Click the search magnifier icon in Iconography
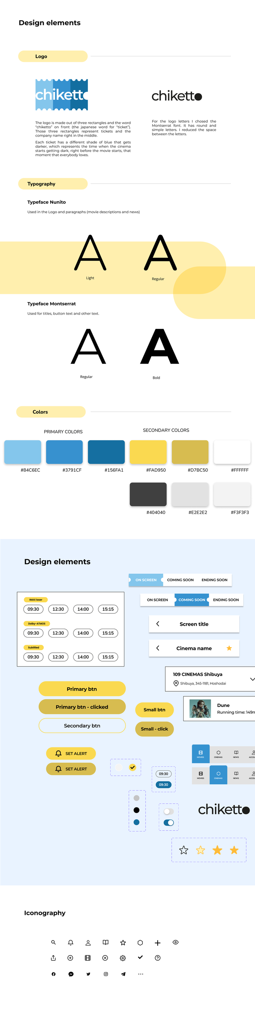 click(53, 942)
